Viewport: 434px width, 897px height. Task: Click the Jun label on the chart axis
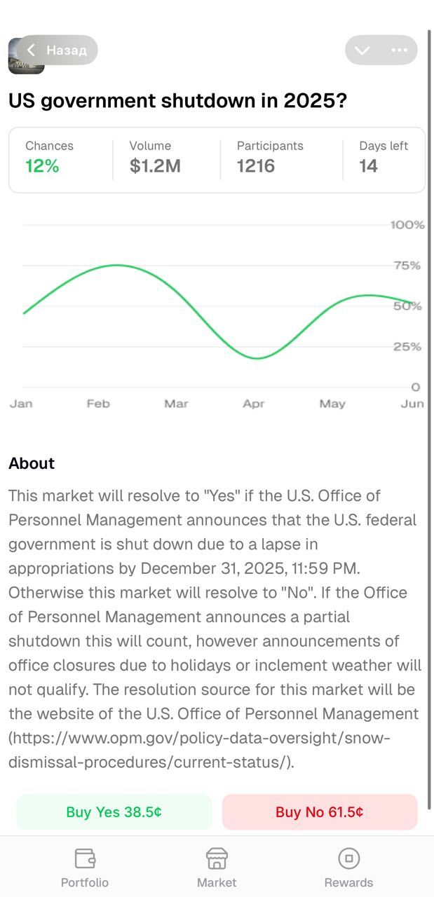tap(413, 404)
